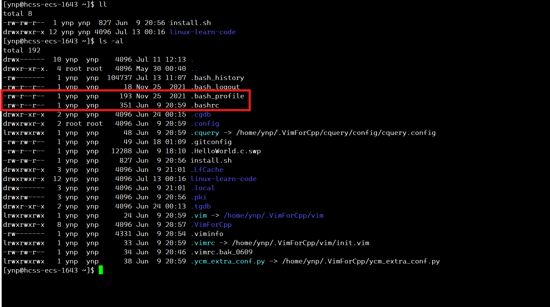The height and width of the screenshot is (307, 550).
Task: Click the .gitconfig file name
Action: (211, 142)
